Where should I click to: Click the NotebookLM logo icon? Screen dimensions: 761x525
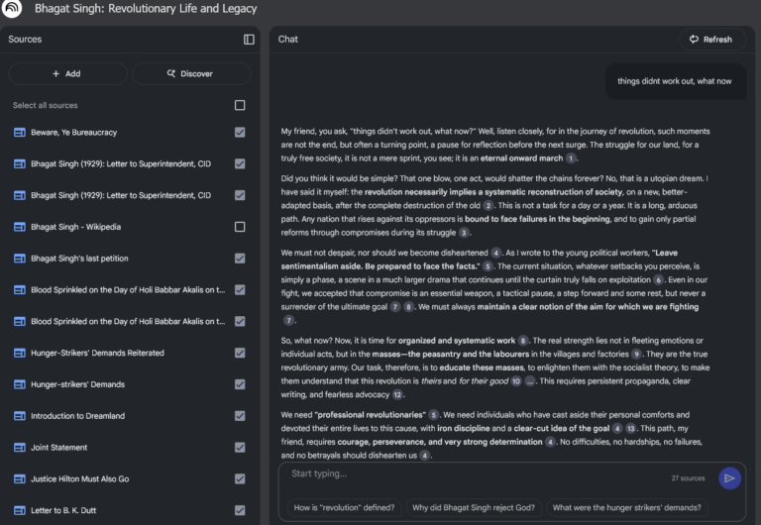point(12,9)
